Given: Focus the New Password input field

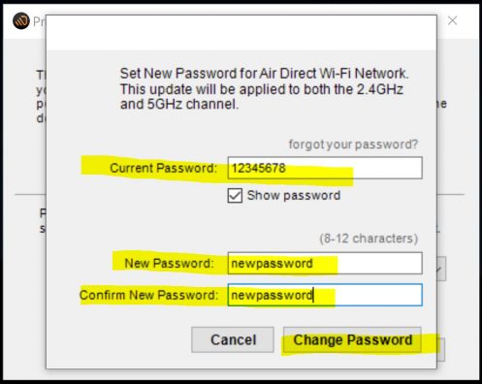Looking at the screenshot, I should (x=325, y=263).
